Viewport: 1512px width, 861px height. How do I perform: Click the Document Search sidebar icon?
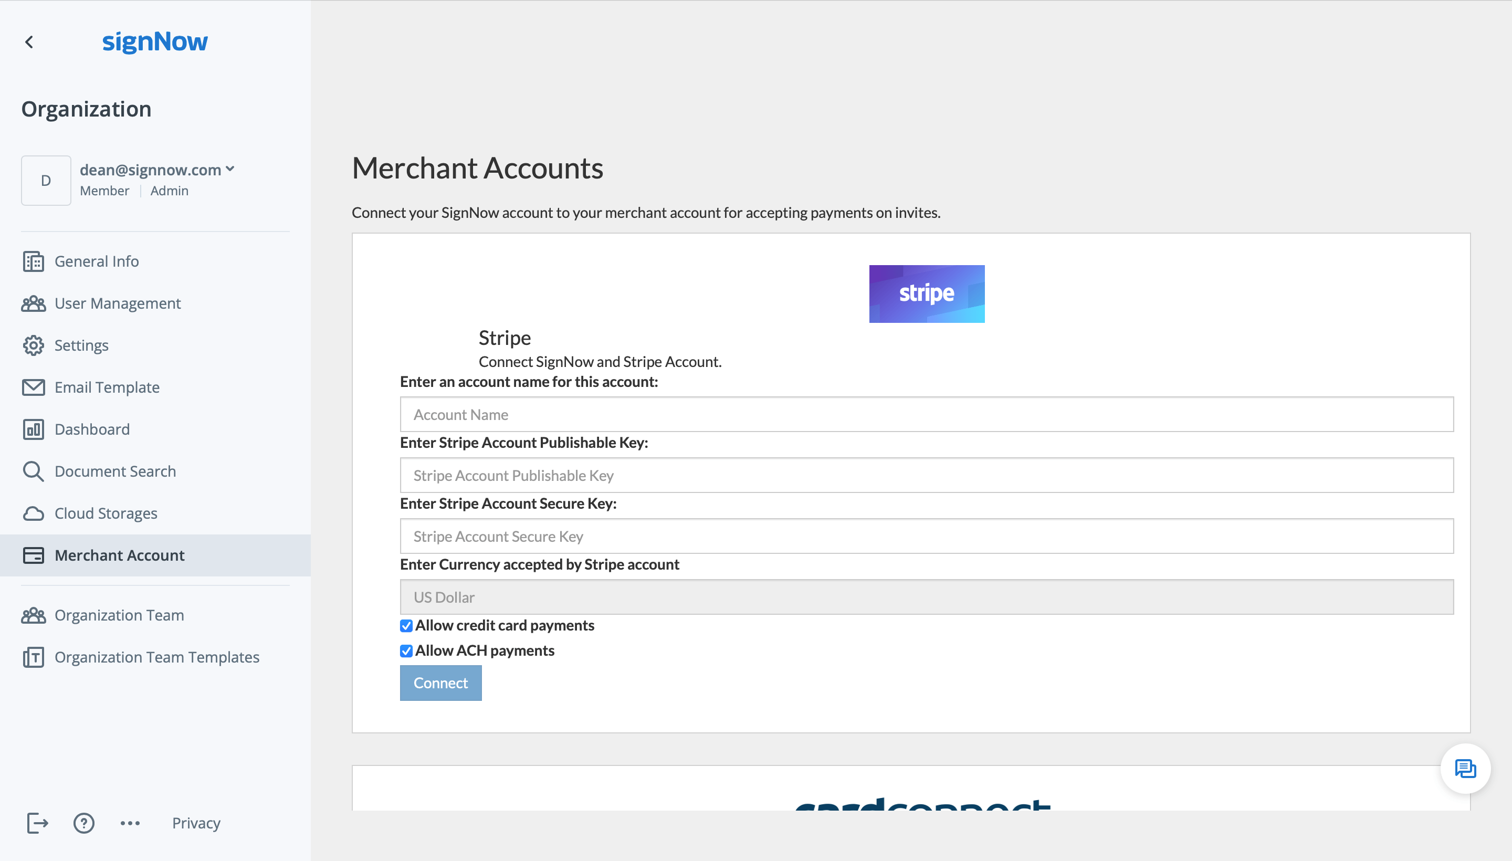[x=33, y=471]
